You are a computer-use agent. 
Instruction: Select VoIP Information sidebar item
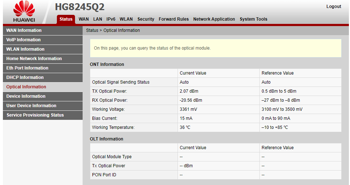click(x=24, y=40)
